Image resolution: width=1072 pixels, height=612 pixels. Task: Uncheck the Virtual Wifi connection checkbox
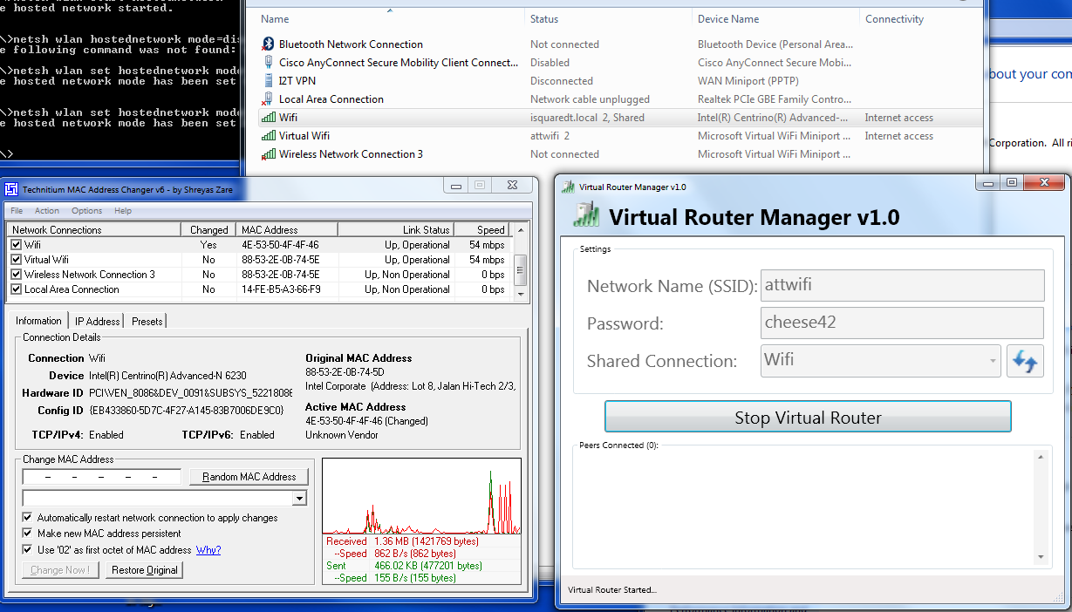point(16,260)
